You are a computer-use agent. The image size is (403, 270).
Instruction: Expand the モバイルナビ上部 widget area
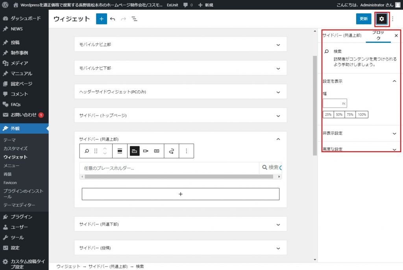point(180,44)
